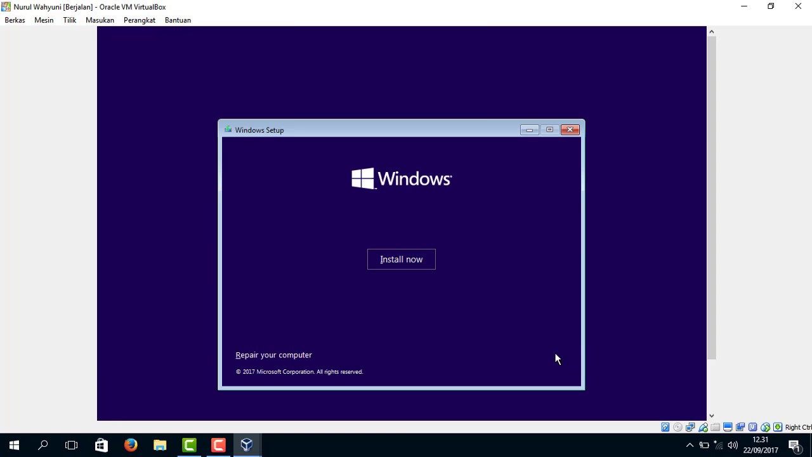Open the Windows Start menu
The height and width of the screenshot is (457, 812).
14,445
